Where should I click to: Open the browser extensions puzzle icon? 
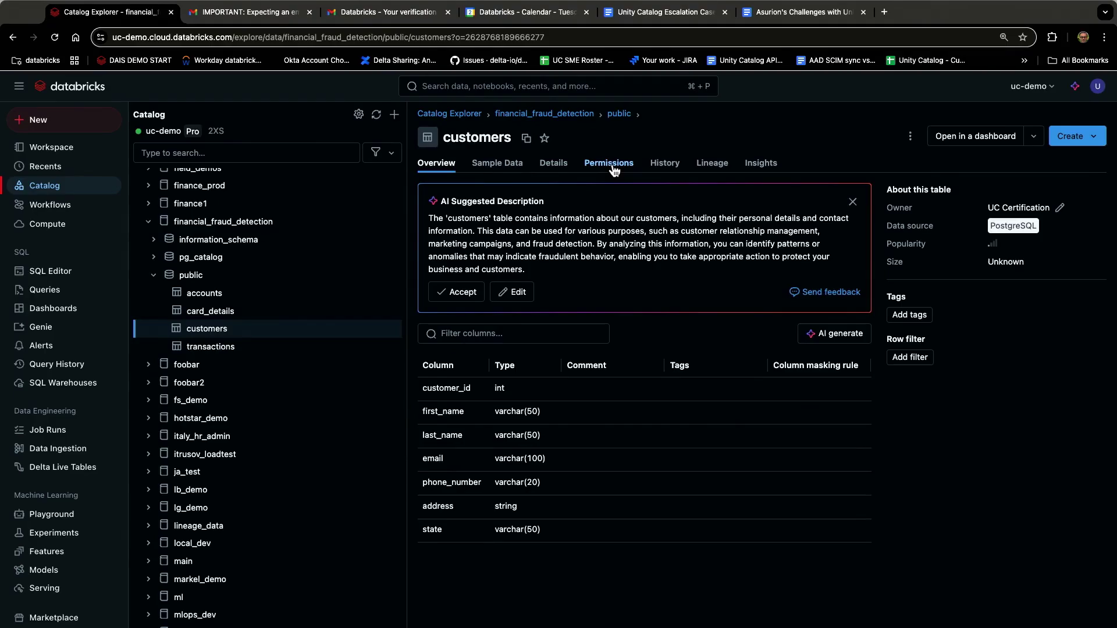coord(1052,37)
